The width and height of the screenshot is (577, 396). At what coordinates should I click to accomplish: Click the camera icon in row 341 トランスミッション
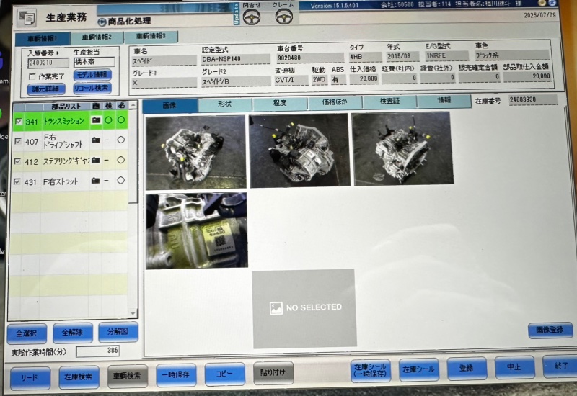coord(95,121)
